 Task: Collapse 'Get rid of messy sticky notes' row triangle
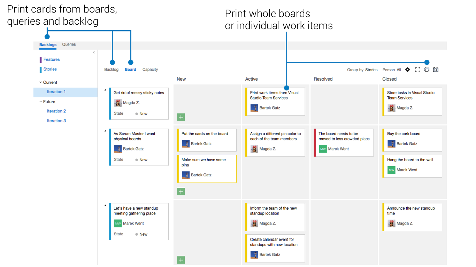tap(106, 90)
